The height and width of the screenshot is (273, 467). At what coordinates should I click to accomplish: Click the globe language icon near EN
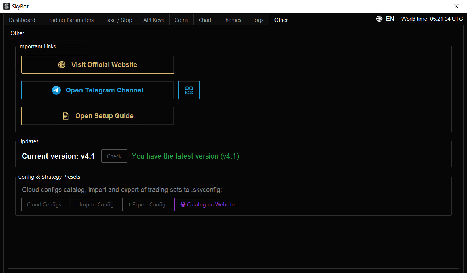[x=379, y=19]
